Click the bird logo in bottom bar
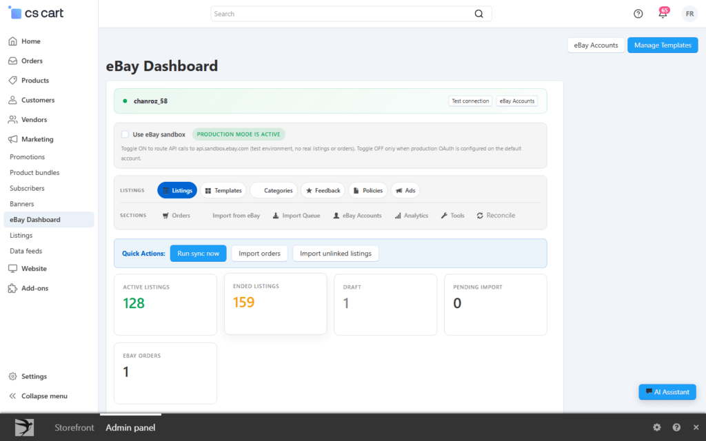 pos(24,427)
